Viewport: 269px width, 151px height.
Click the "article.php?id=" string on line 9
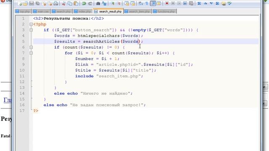[x=119, y=65]
